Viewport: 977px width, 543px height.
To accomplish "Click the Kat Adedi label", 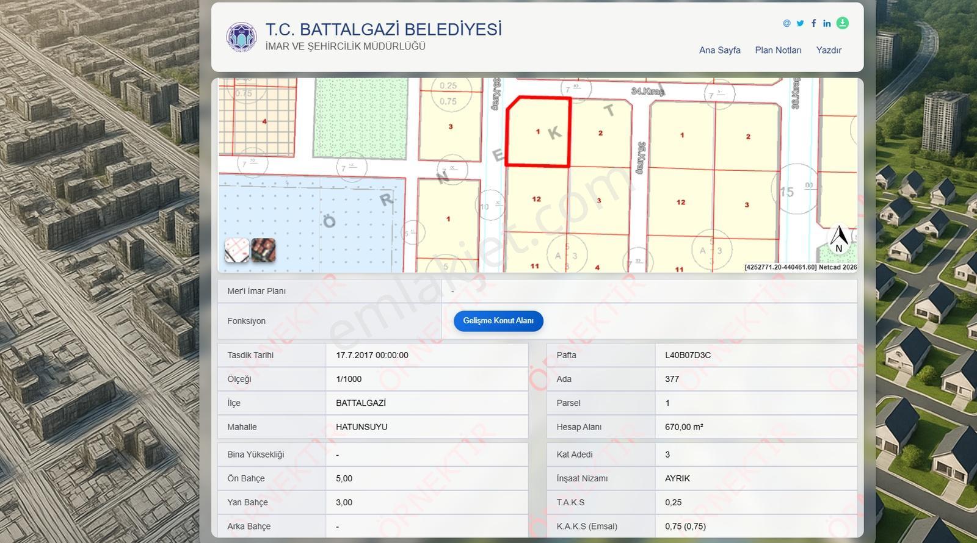I will 575,455.
